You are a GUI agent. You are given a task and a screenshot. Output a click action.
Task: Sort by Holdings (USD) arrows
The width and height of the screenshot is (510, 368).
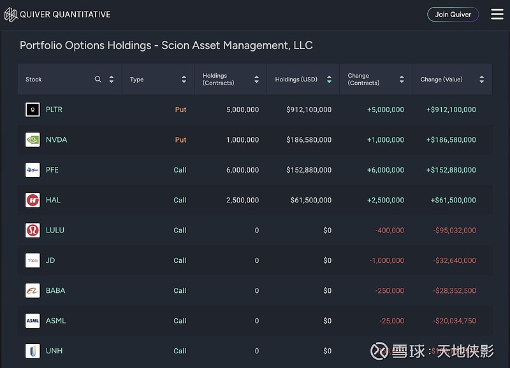[x=329, y=80]
